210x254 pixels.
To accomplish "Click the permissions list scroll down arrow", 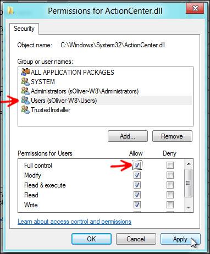I will tap(189, 207).
